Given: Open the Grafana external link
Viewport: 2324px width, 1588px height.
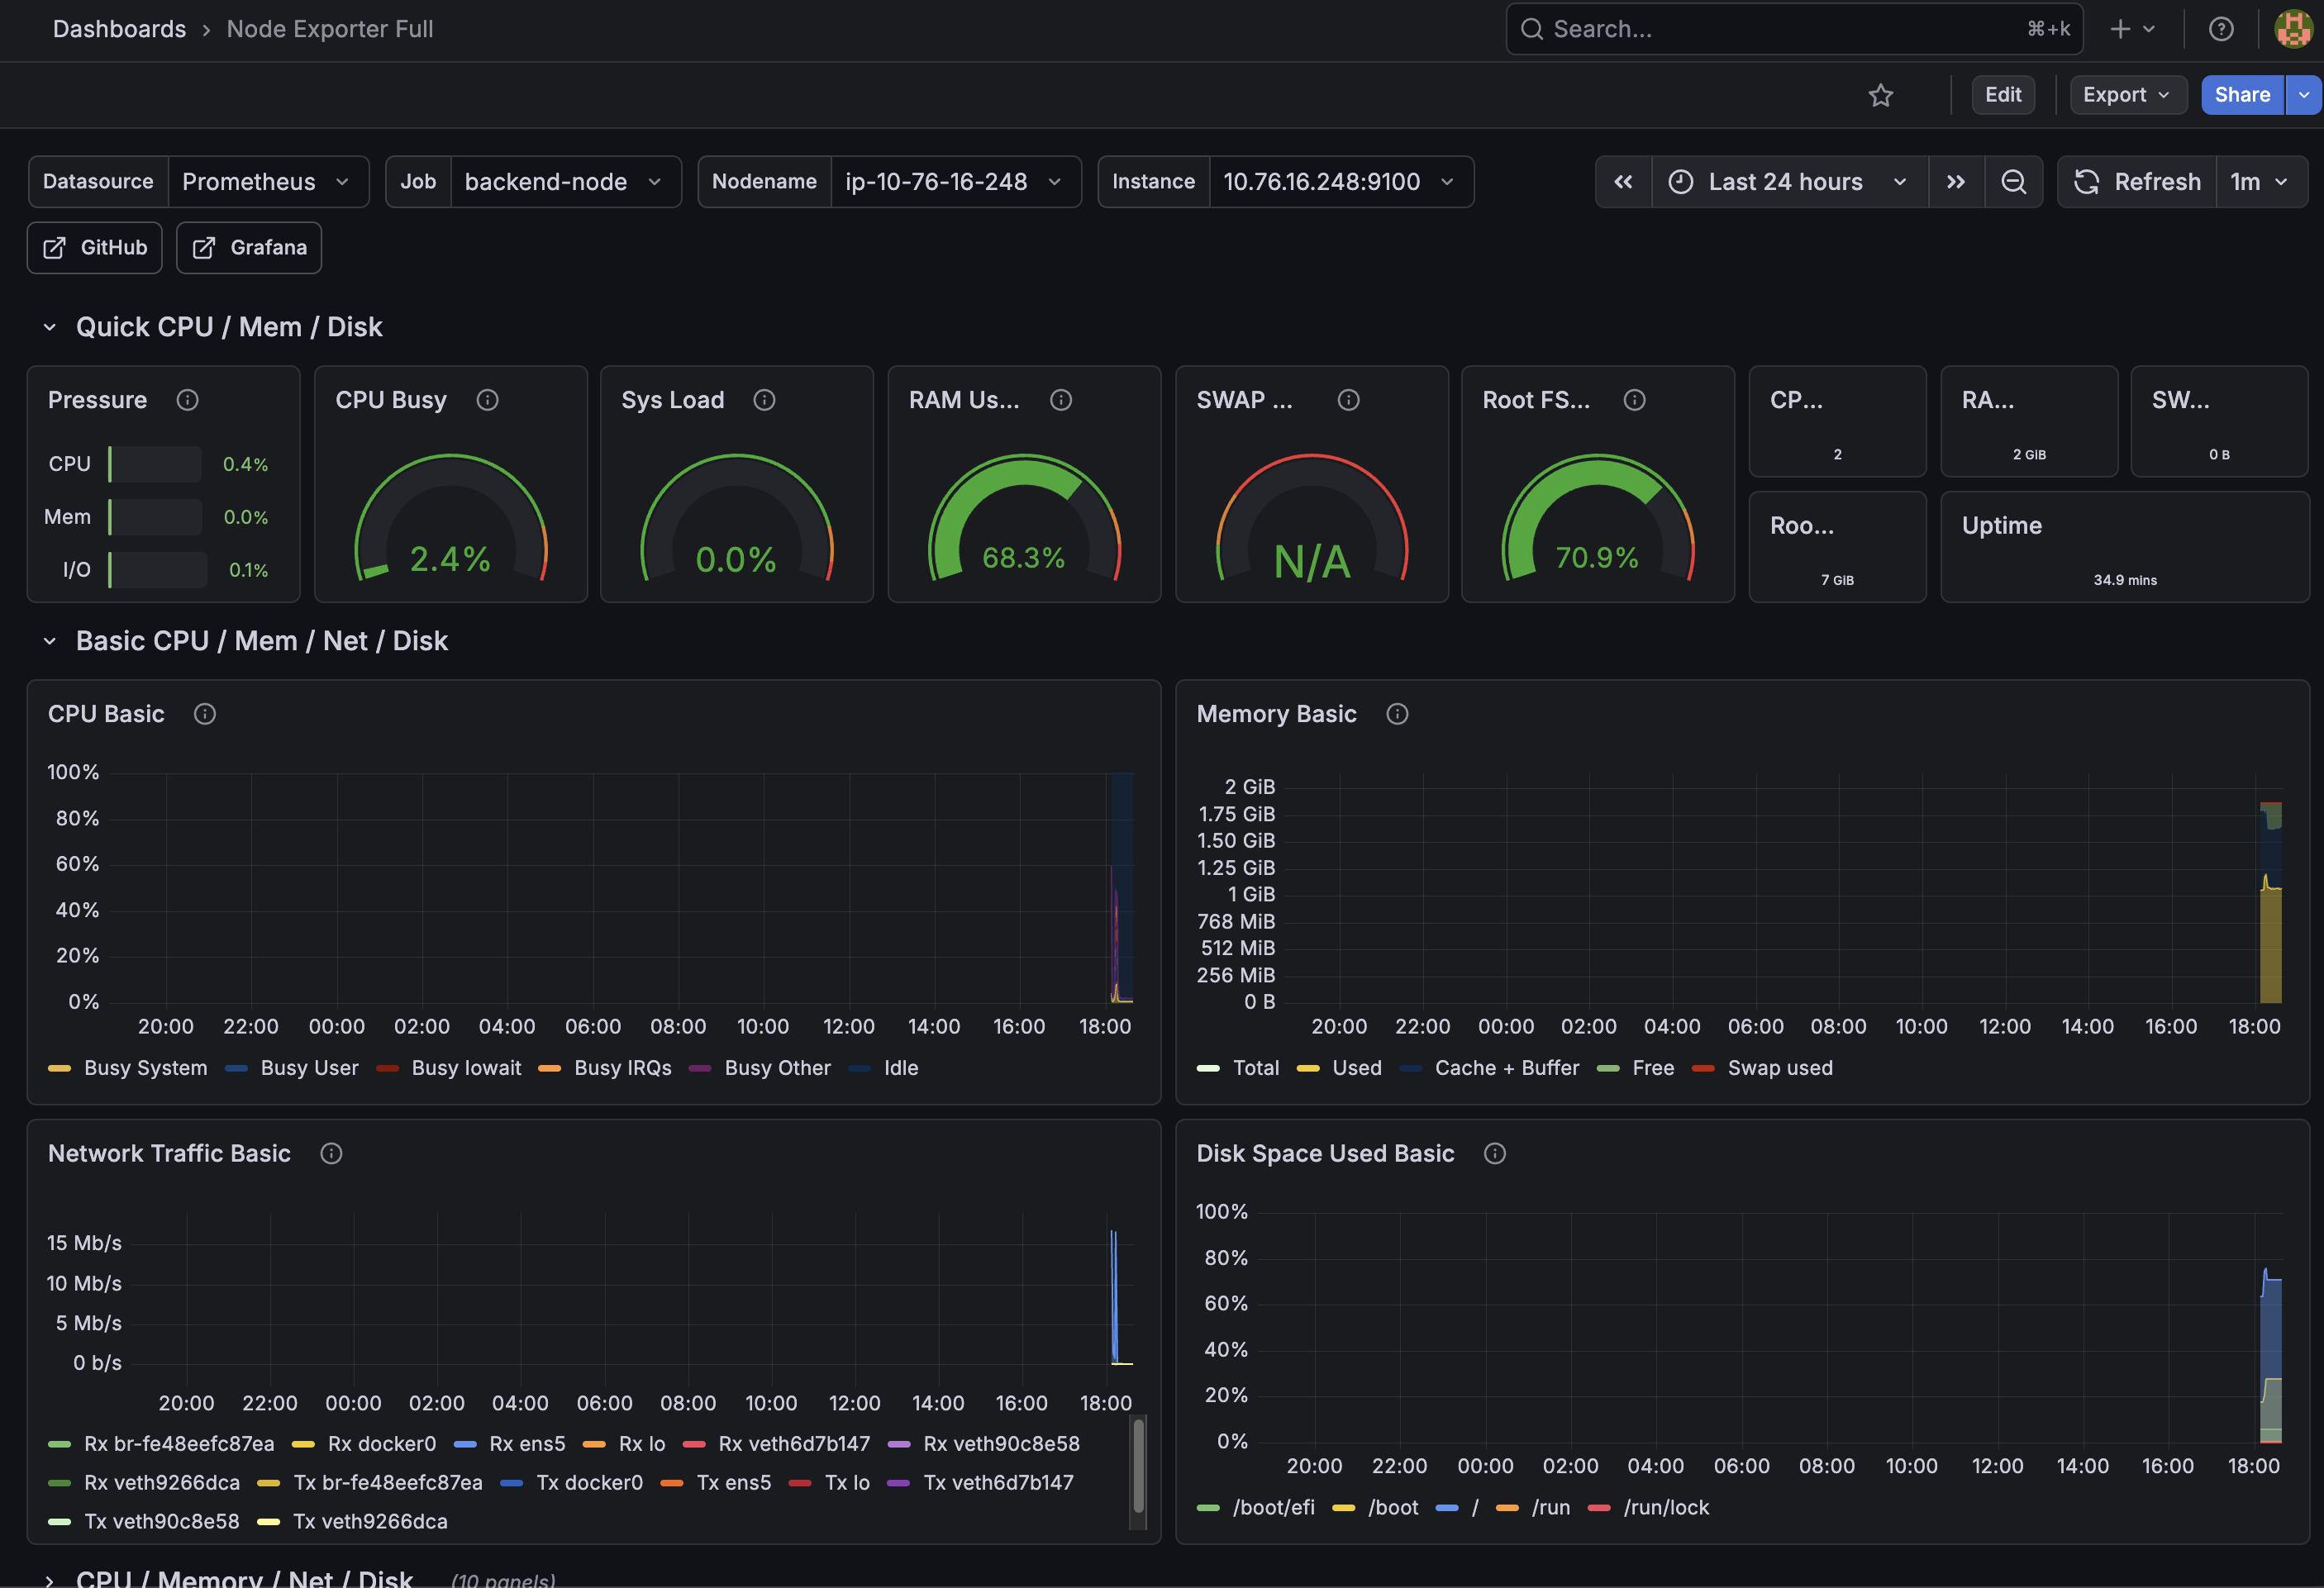Looking at the screenshot, I should [x=249, y=248].
